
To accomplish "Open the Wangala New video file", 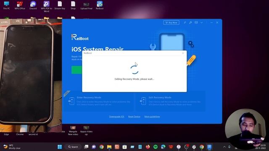I will [73, 130].
